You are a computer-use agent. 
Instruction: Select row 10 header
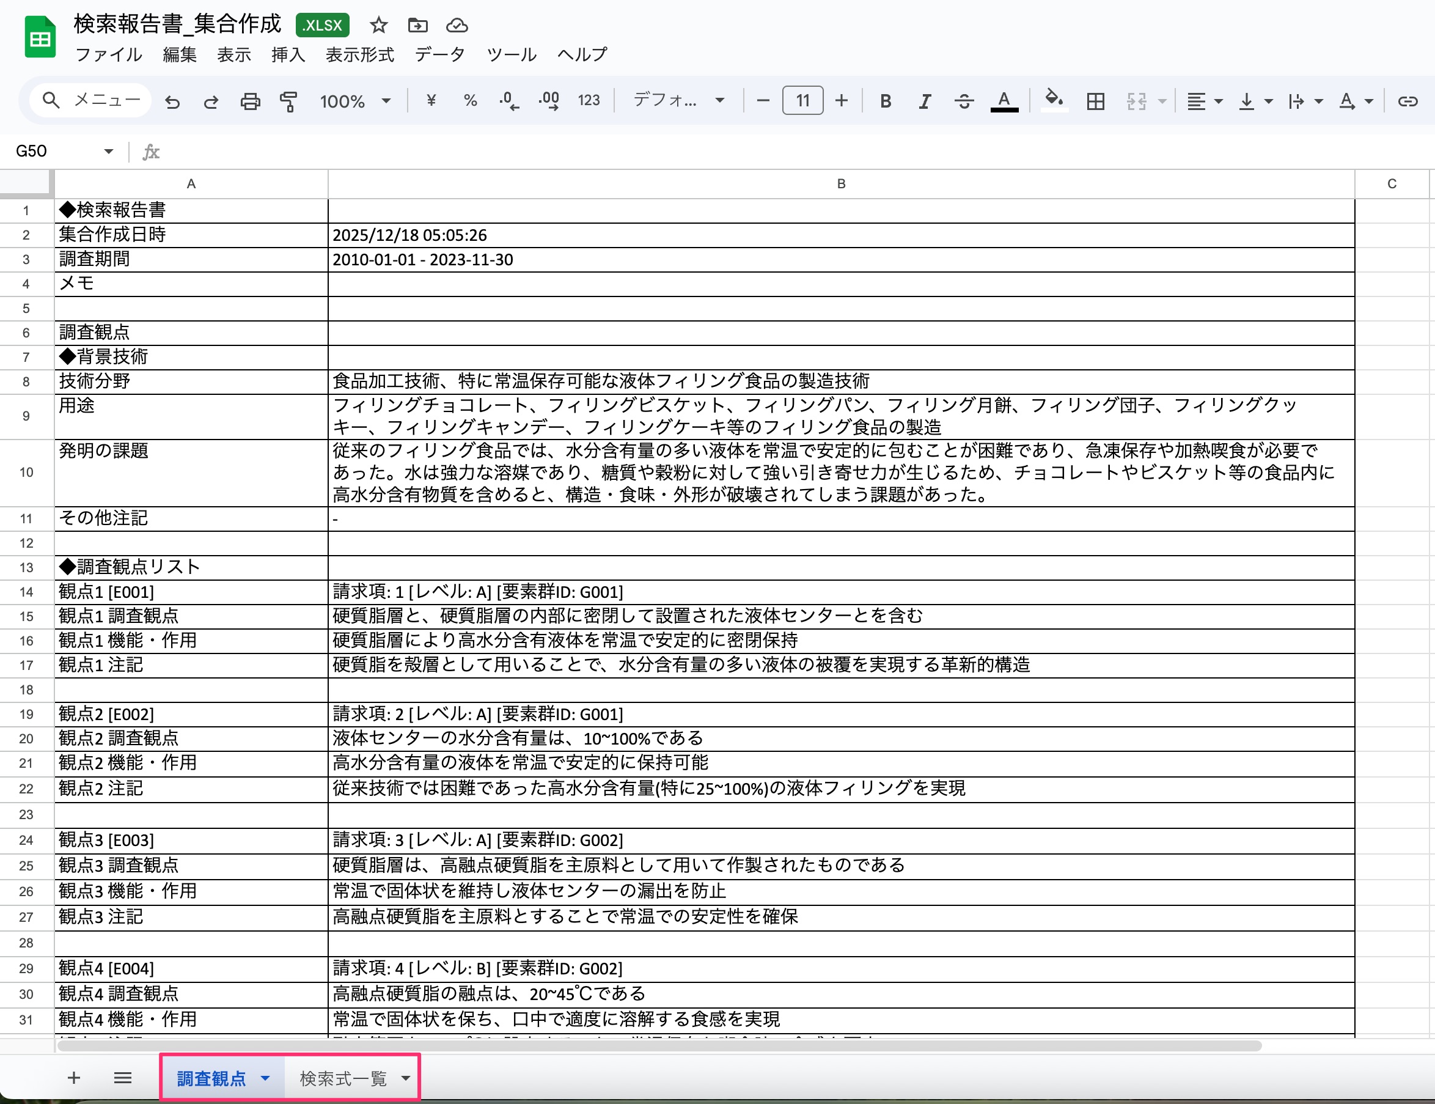26,473
